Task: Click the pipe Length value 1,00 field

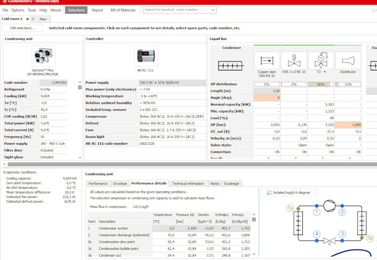Action: tap(267, 91)
